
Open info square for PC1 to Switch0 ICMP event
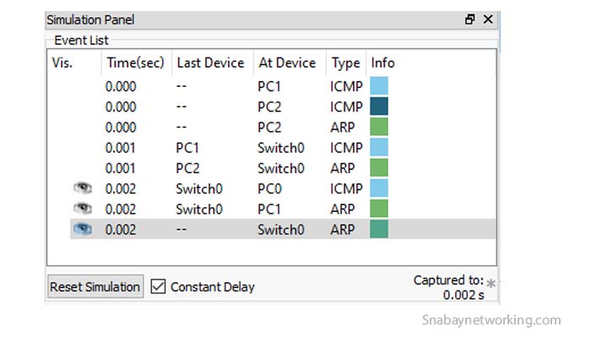click(379, 147)
